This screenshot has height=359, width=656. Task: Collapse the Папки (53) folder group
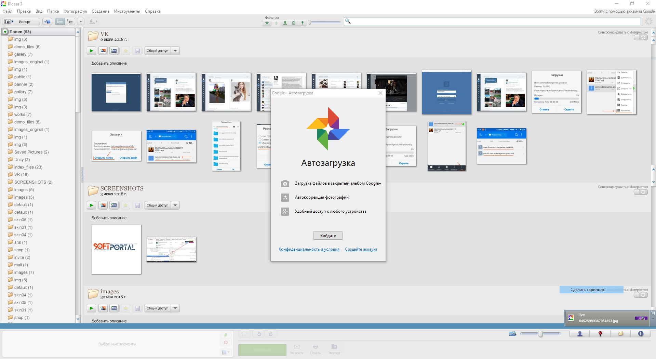[x=5, y=32]
